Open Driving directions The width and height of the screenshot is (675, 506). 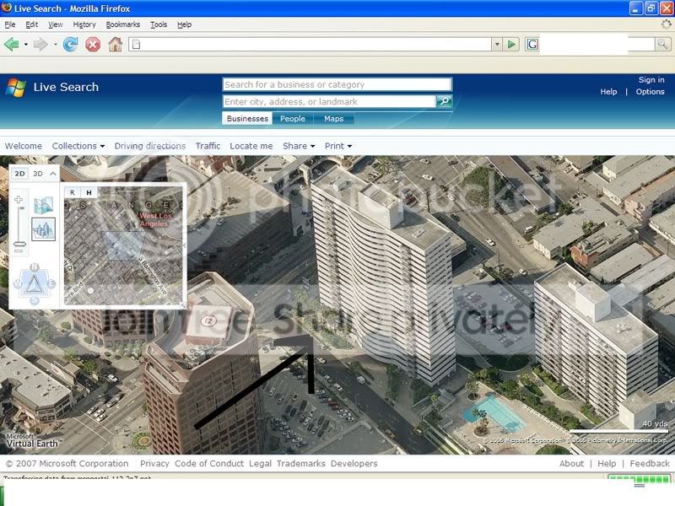(150, 146)
